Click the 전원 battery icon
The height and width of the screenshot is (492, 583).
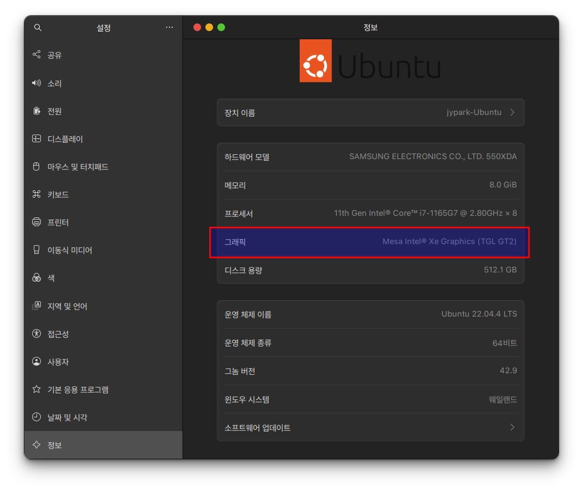tap(37, 111)
